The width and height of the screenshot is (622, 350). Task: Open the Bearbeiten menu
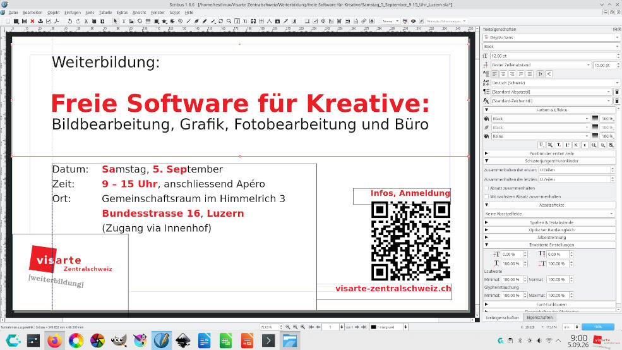[x=32, y=12]
